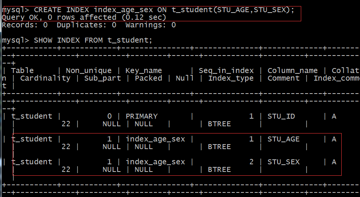The width and height of the screenshot is (360, 197).
Task: Click the Records Duplicates Warnings line
Action: click(89, 25)
